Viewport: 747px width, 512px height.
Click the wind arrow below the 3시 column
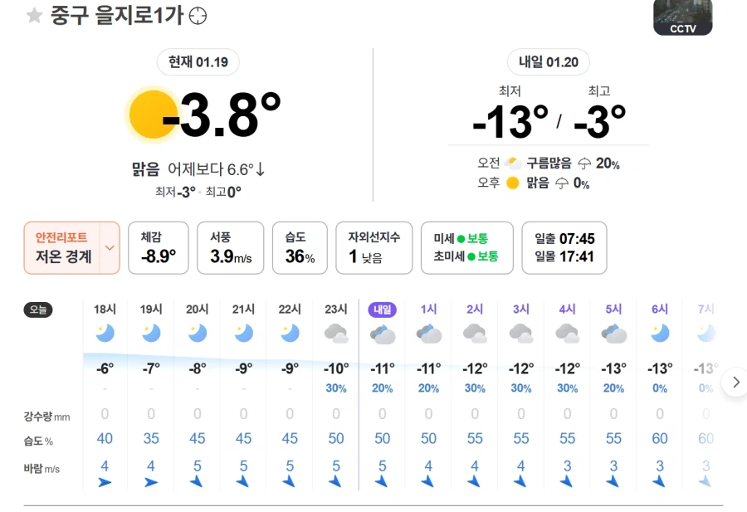[520, 479]
